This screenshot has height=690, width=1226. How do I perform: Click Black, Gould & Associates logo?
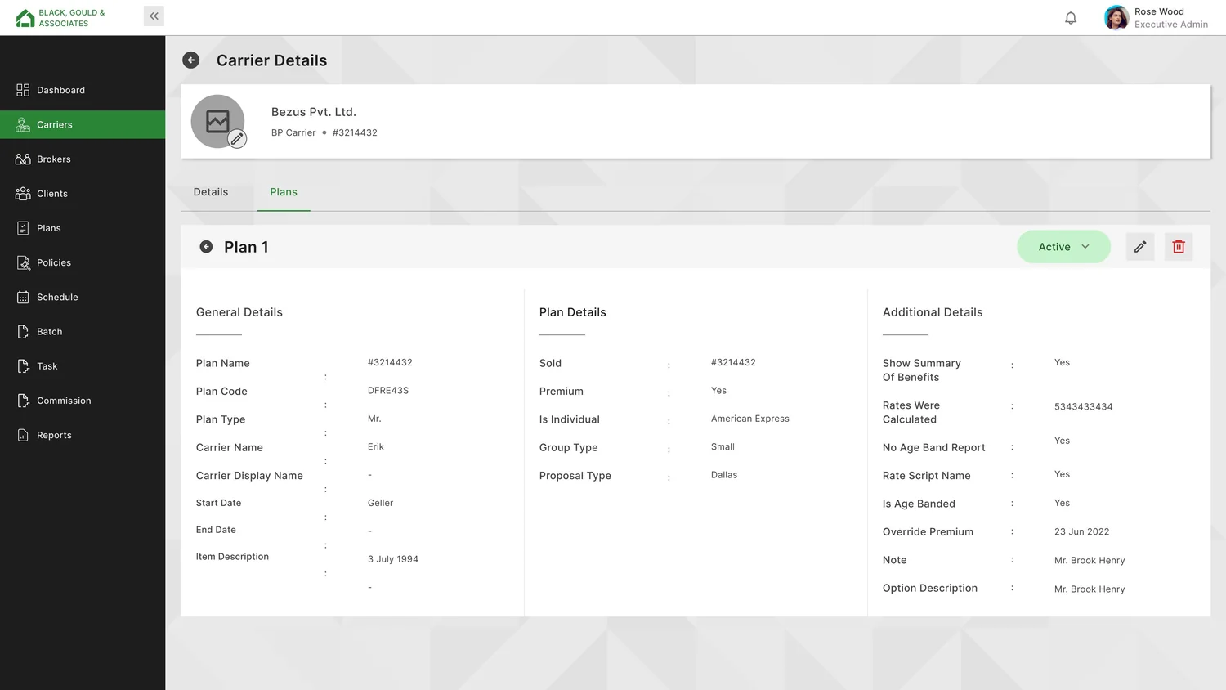coord(60,18)
